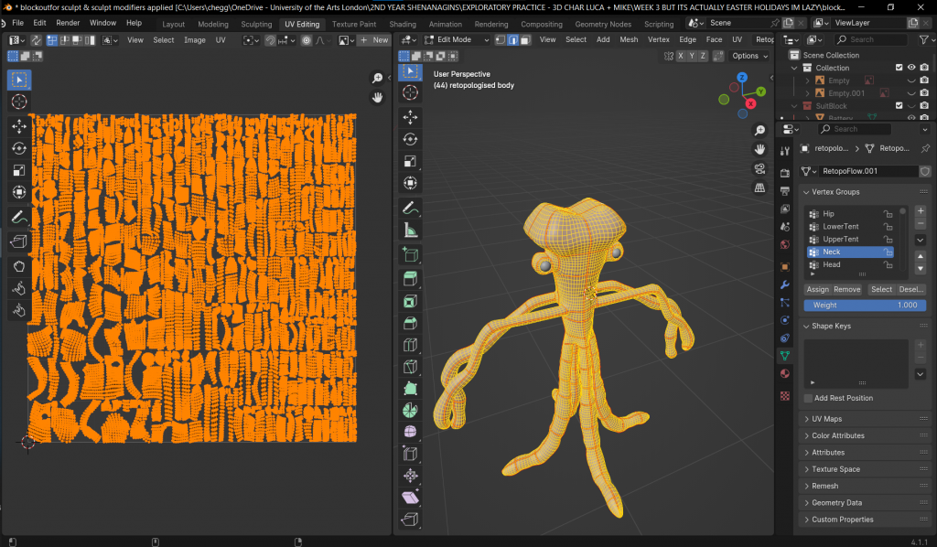The image size is (937, 547).
Task: Open the Render properties tab
Action: point(784,173)
